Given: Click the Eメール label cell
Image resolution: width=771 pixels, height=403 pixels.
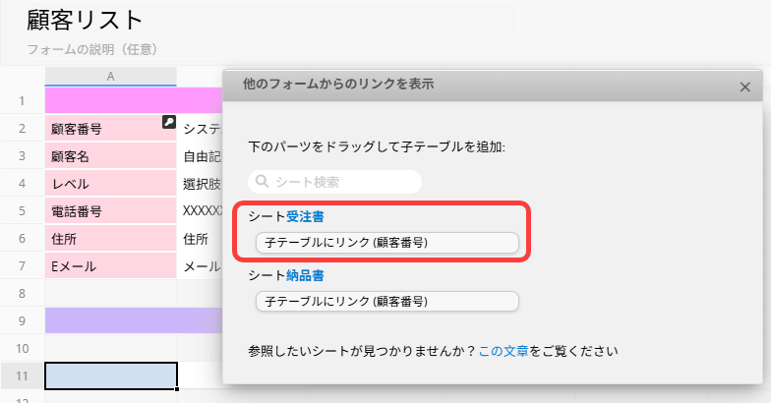Looking at the screenshot, I should point(110,265).
